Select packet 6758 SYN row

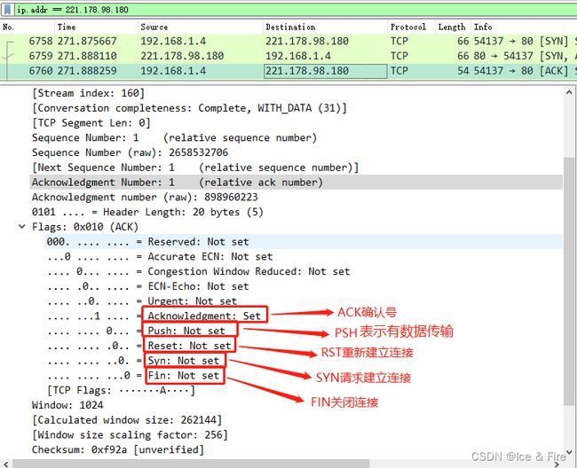tap(288, 41)
